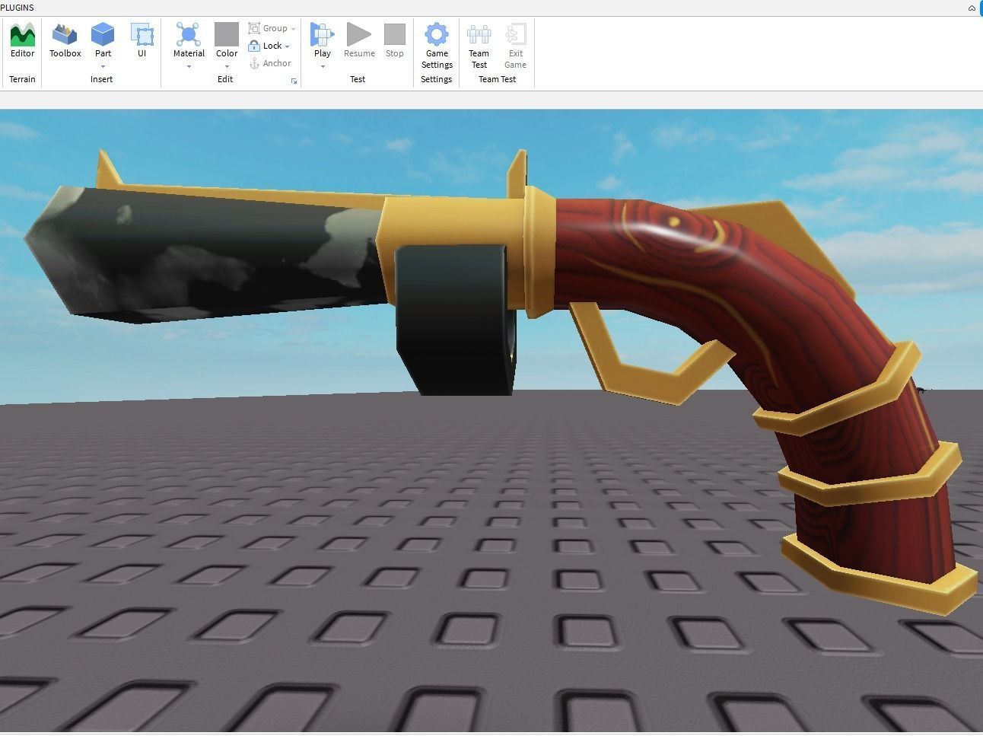
Task: Open the Lock dropdown arrow
Action: tap(287, 46)
